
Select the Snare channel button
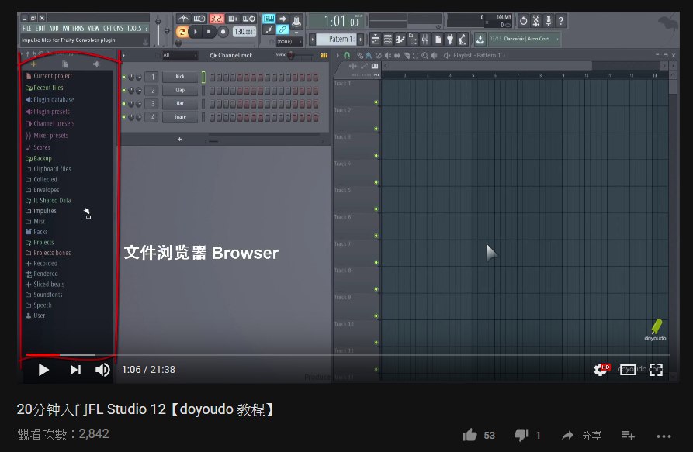click(180, 117)
